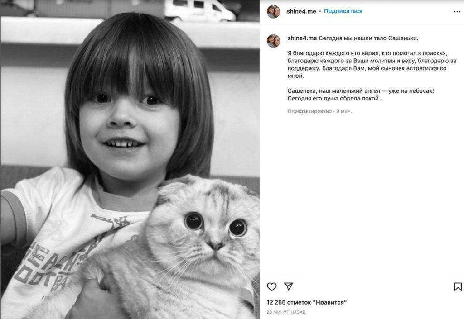
Task: Save the post with bookmark icon
Action: pyautogui.click(x=458, y=286)
